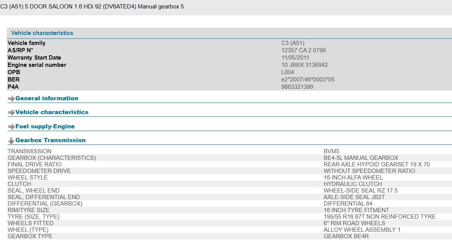Click the FINAL DRIVE RATIO label

click(x=35, y=164)
